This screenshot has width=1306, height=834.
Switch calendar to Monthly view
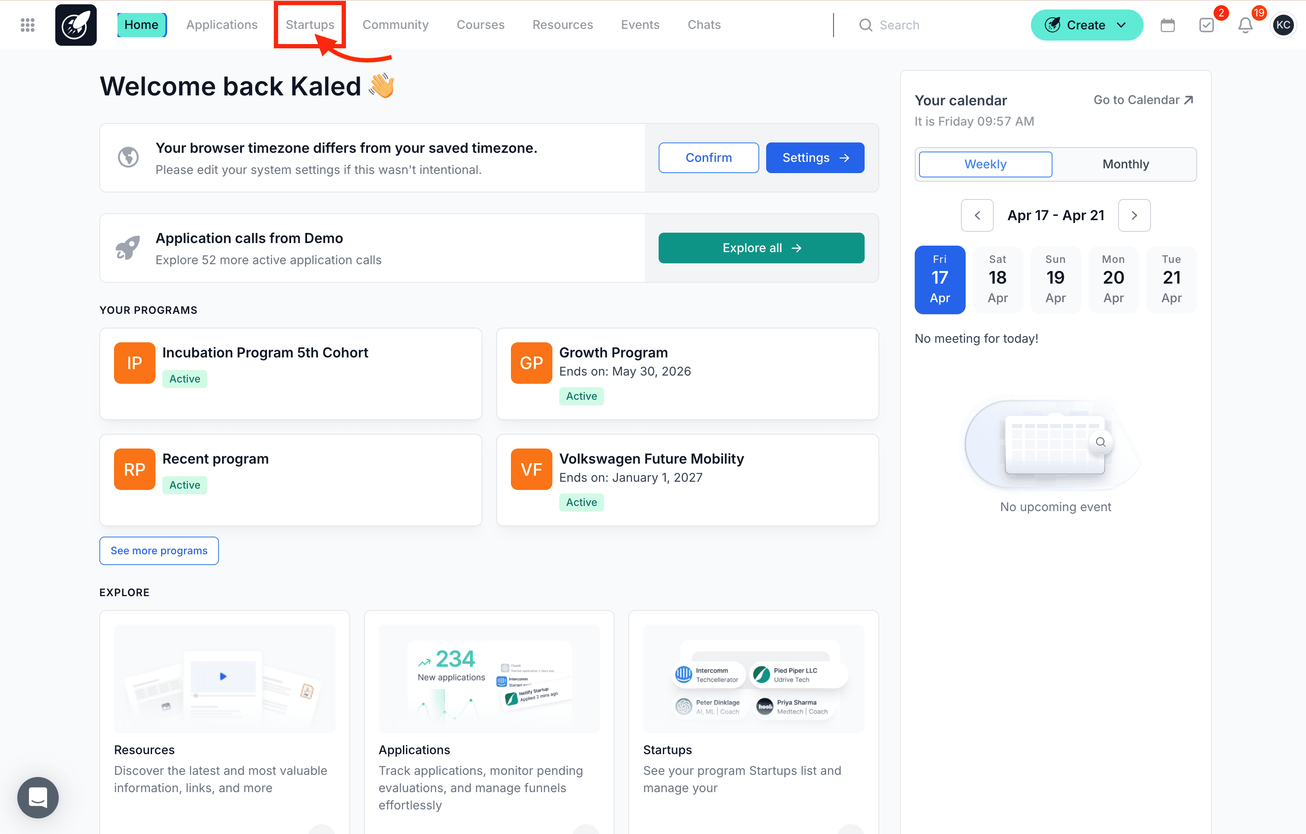pyautogui.click(x=1125, y=164)
